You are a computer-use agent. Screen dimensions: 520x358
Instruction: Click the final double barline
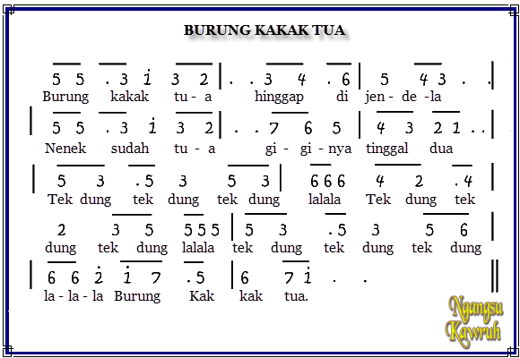click(495, 276)
